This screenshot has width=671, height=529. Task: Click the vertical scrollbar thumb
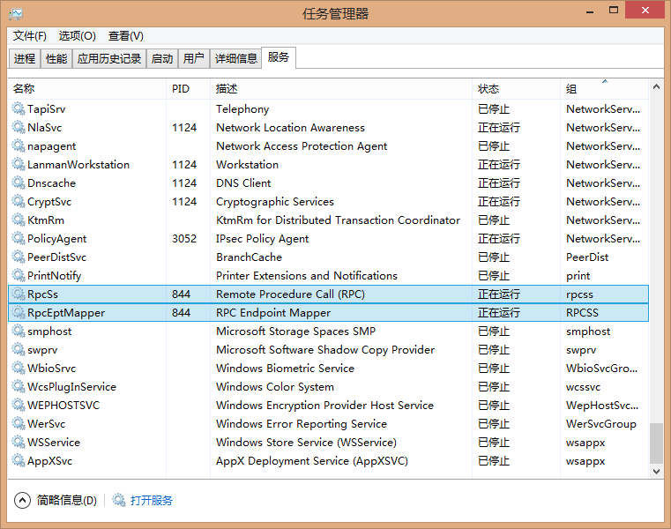pos(656,443)
